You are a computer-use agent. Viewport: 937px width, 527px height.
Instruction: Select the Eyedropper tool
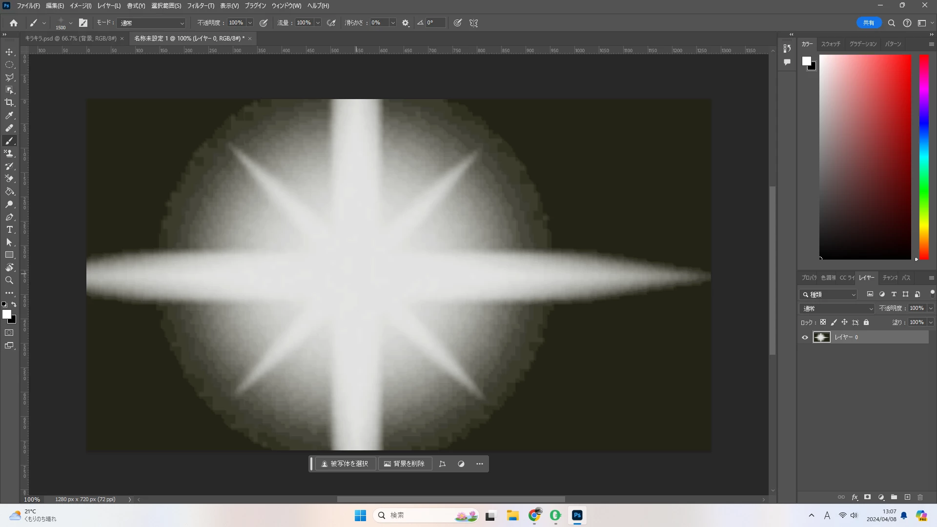click(9, 116)
